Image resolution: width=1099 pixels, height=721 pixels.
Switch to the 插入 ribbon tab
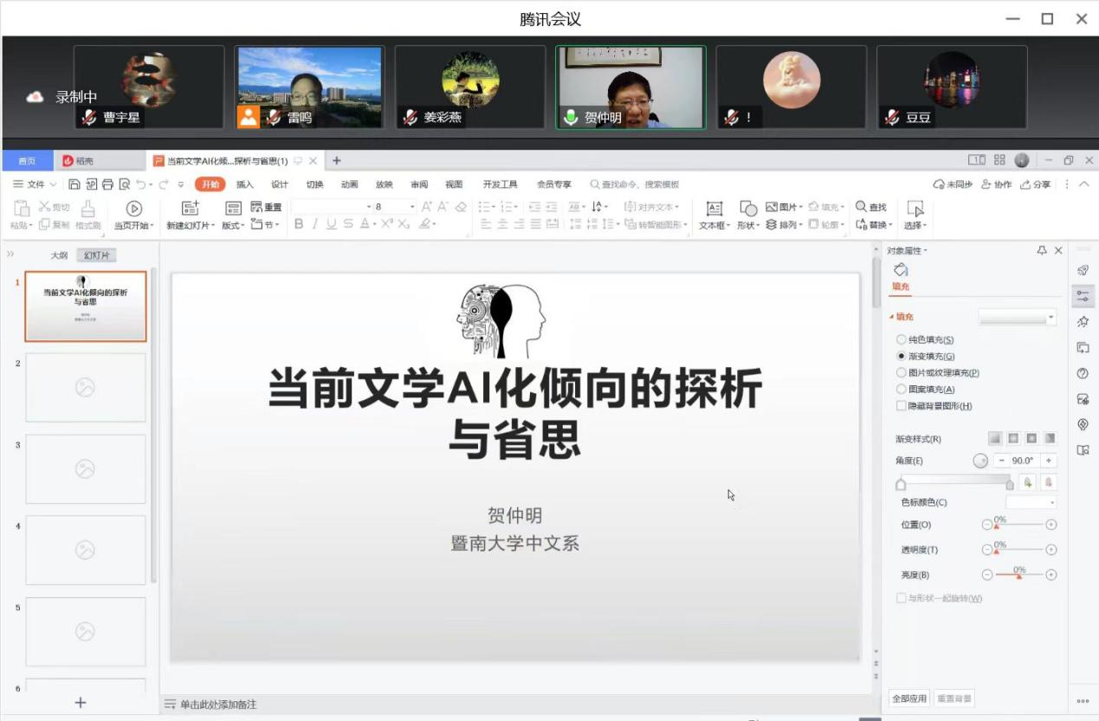[245, 184]
